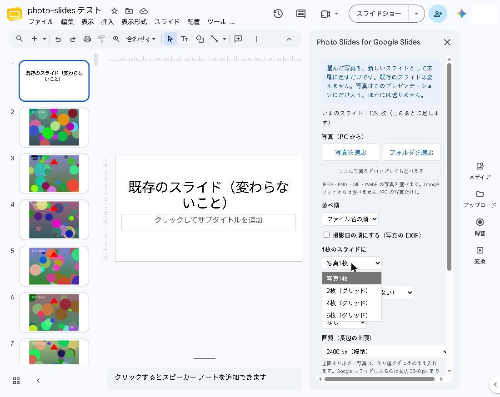
Task: Click the アップロード folder icon
Action: coord(480,194)
